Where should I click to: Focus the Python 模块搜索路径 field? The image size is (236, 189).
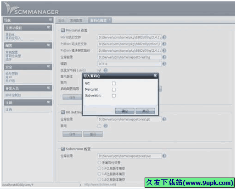[129, 50]
